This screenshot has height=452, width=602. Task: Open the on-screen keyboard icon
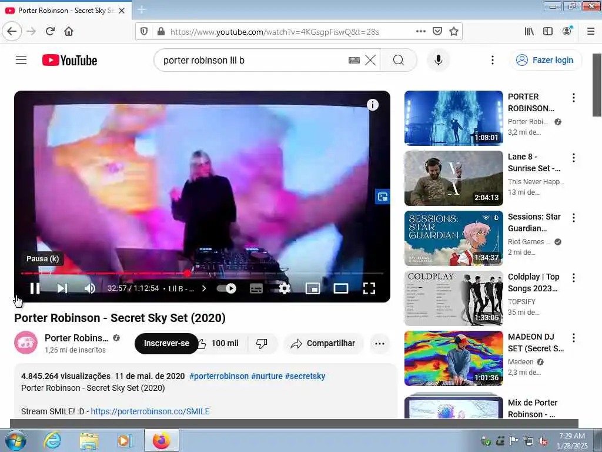pos(354,61)
